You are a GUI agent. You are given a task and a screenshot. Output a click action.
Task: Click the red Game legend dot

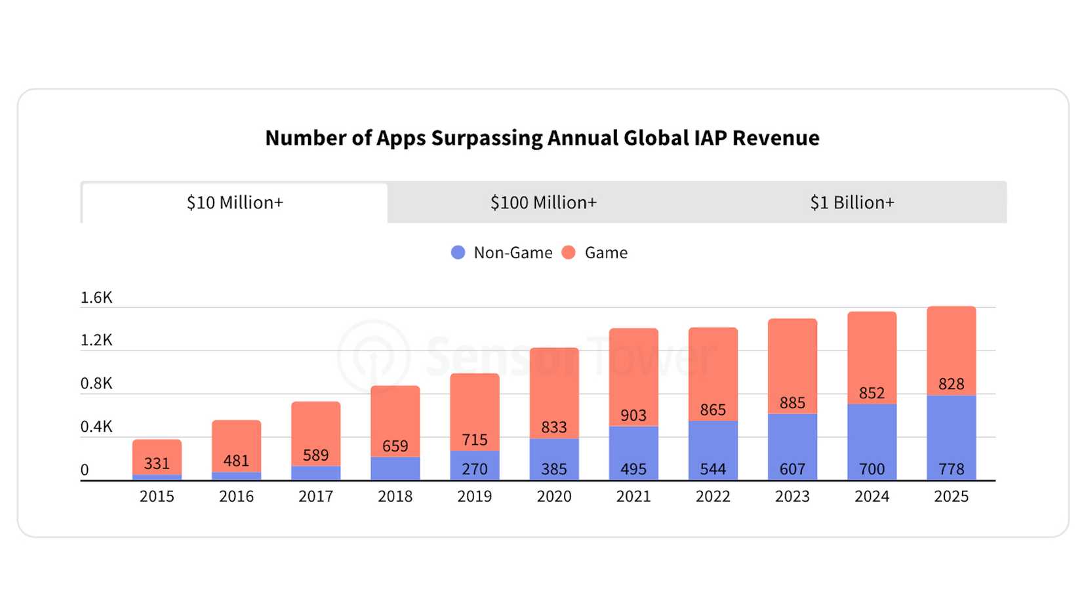pos(568,252)
